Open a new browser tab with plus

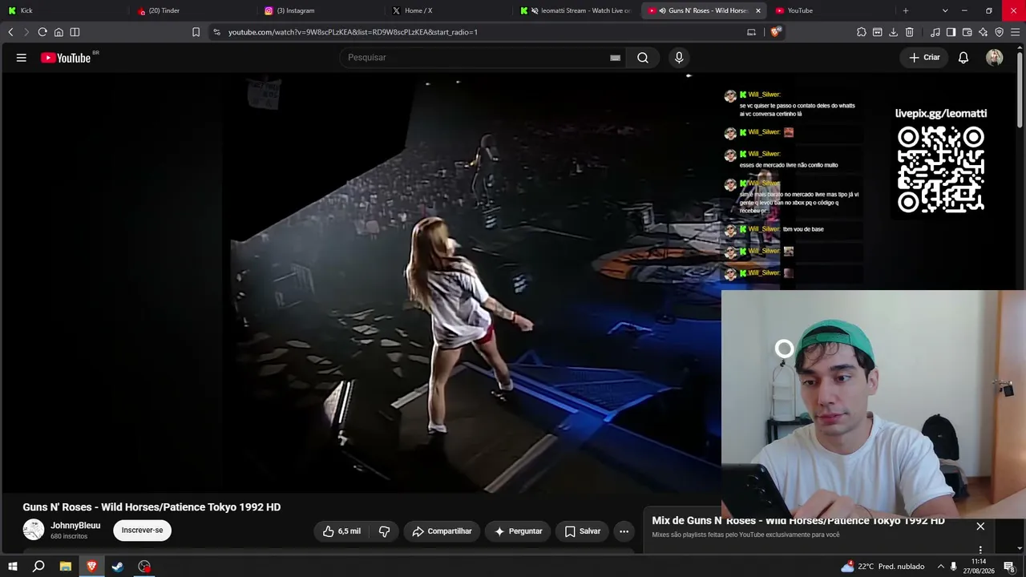point(906,10)
